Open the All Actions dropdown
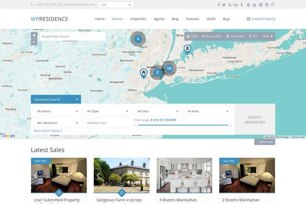This screenshot has width=306, height=204. (57, 111)
